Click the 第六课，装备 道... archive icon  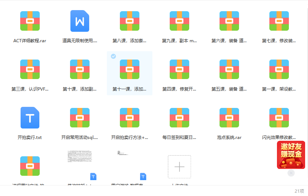click(229, 21)
